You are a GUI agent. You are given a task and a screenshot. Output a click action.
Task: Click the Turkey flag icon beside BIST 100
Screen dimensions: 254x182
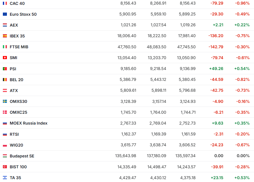tap(5, 167)
